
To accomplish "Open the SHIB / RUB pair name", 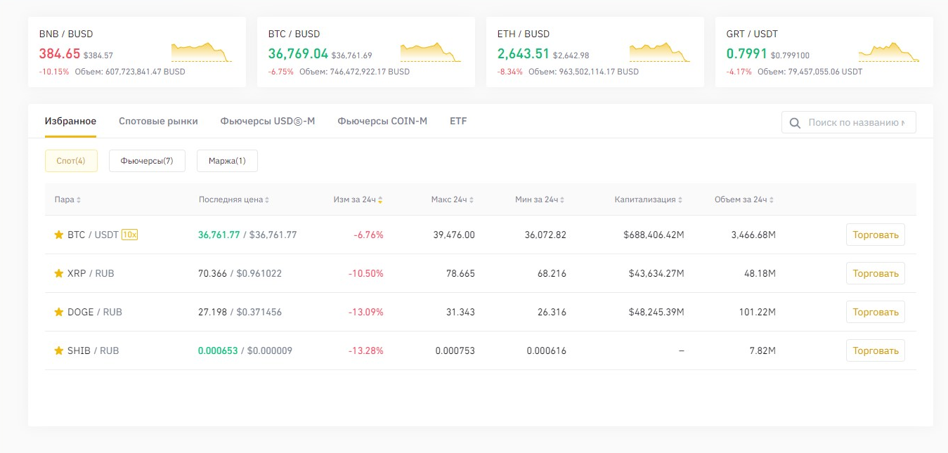I will pos(93,350).
